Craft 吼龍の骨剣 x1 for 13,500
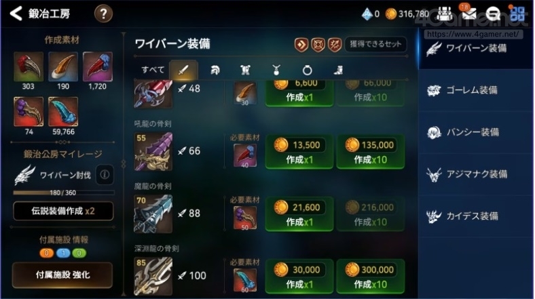535x299 pixels. (299, 152)
